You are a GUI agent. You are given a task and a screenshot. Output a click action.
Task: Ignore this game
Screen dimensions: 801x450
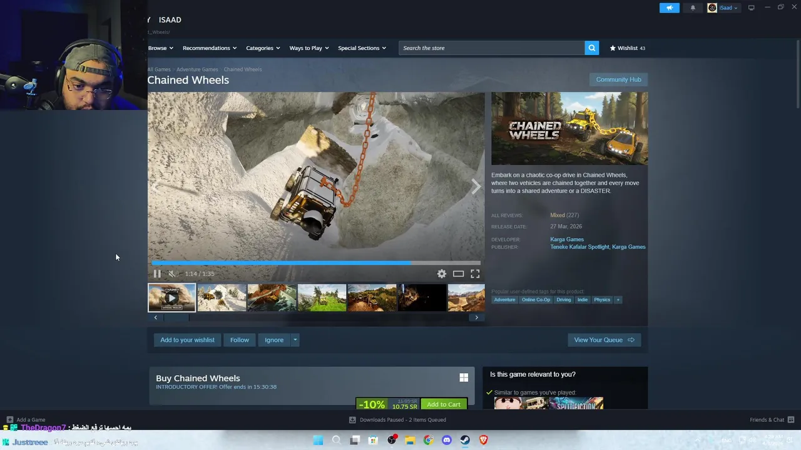[x=274, y=340]
